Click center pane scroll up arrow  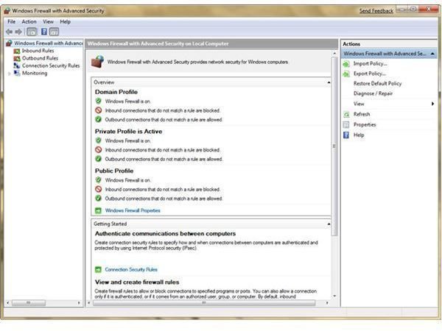pos(334,54)
